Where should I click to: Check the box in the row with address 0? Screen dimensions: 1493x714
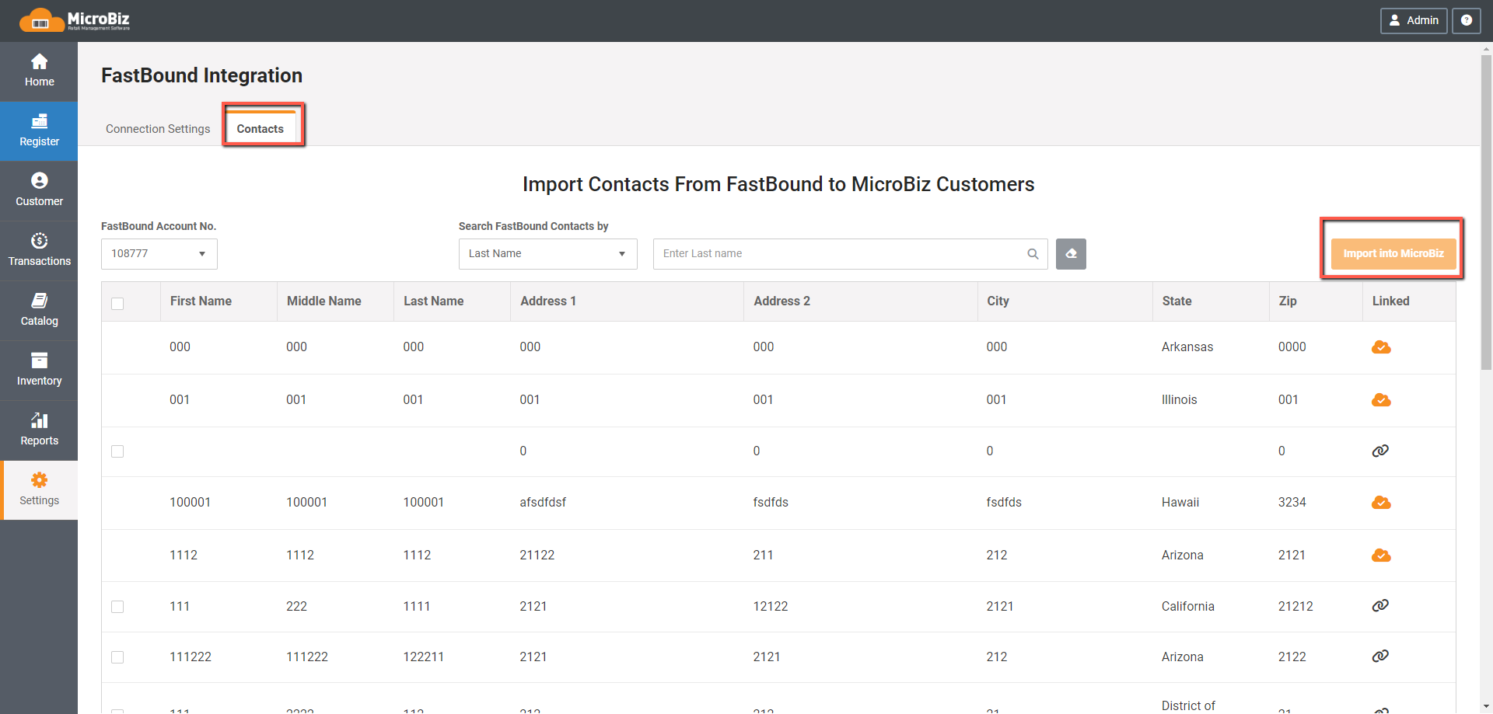(117, 451)
